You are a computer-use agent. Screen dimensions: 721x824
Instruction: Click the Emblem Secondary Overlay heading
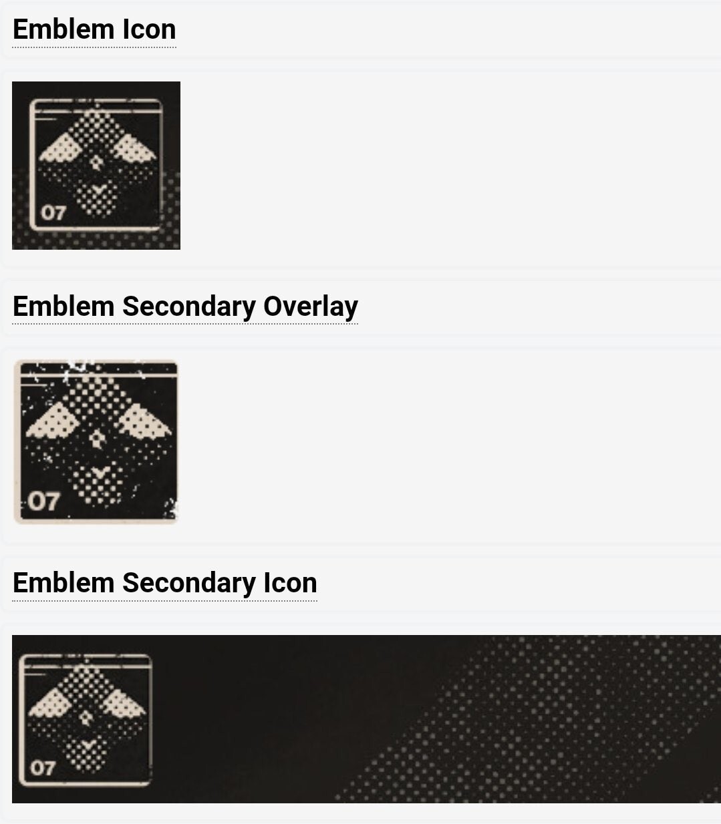[x=185, y=306]
